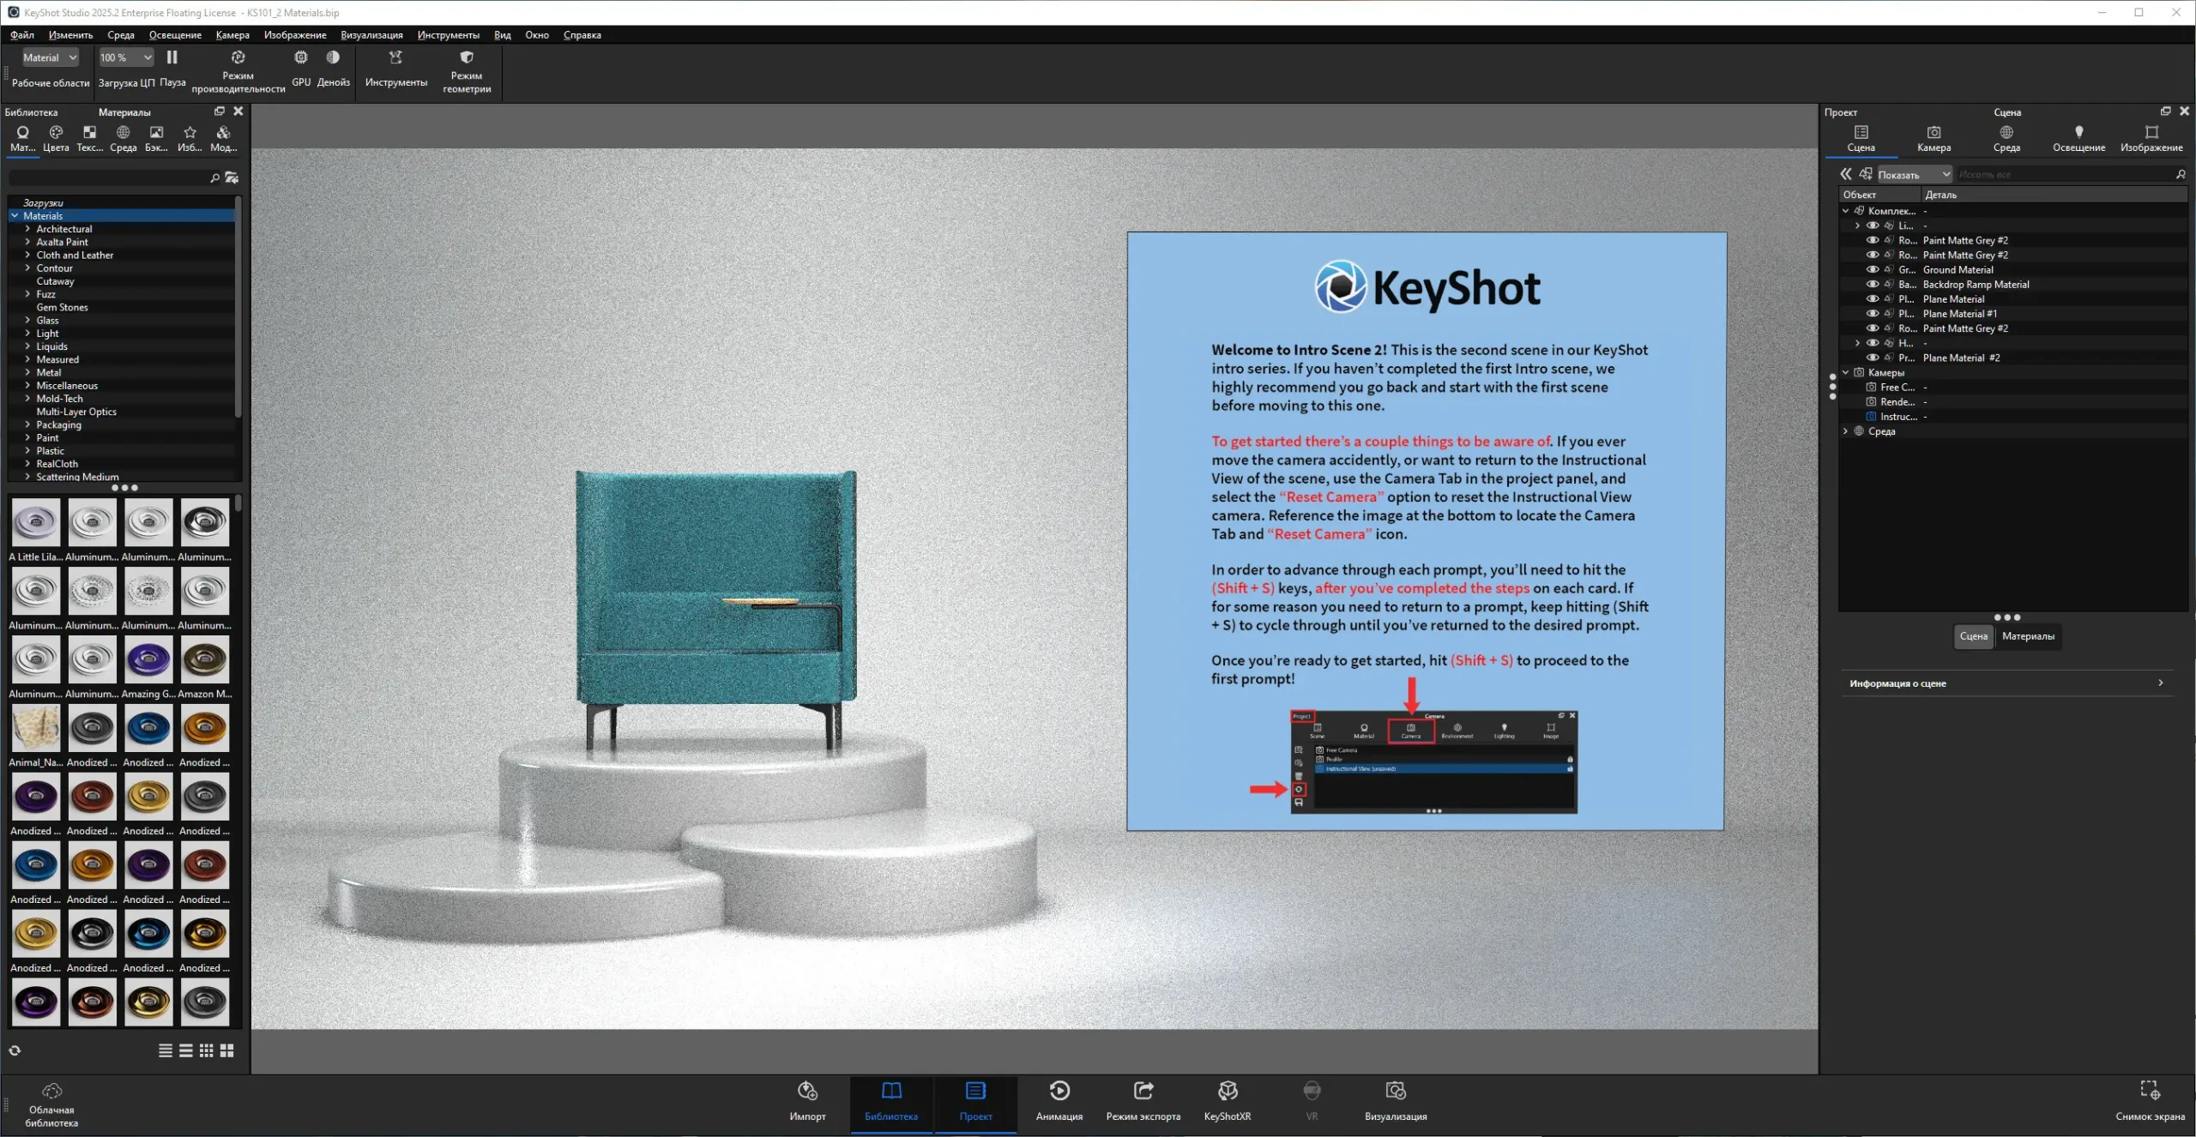Pause the real-time render
The width and height of the screenshot is (2196, 1137).
pyautogui.click(x=172, y=58)
